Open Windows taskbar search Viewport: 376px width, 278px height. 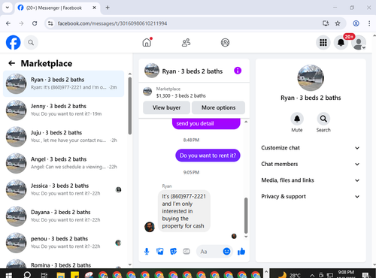pyautogui.click(x=27, y=274)
